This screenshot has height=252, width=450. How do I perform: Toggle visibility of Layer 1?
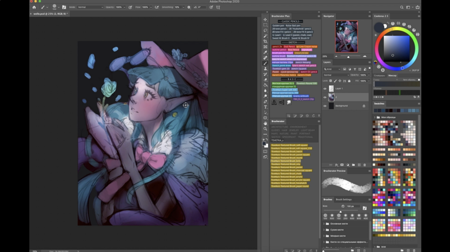pos(325,89)
